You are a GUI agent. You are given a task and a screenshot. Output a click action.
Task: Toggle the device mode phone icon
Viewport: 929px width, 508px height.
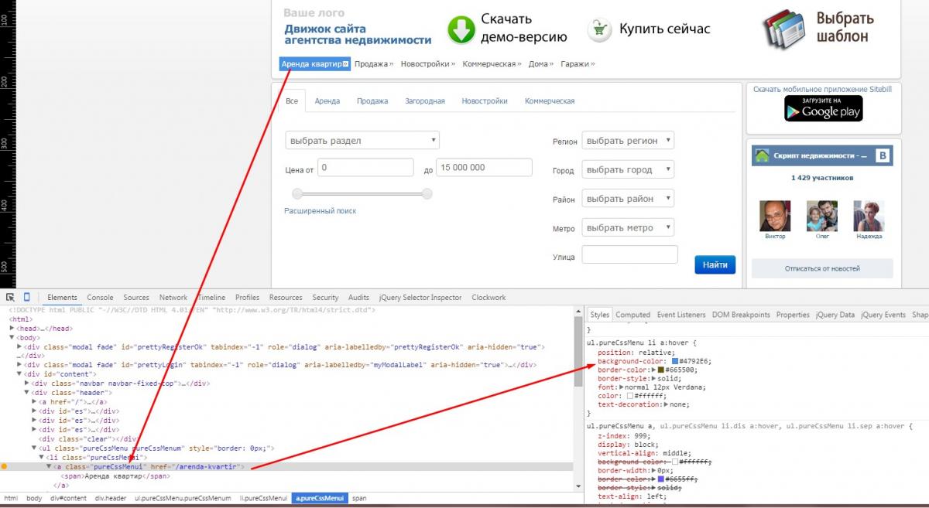(26, 297)
